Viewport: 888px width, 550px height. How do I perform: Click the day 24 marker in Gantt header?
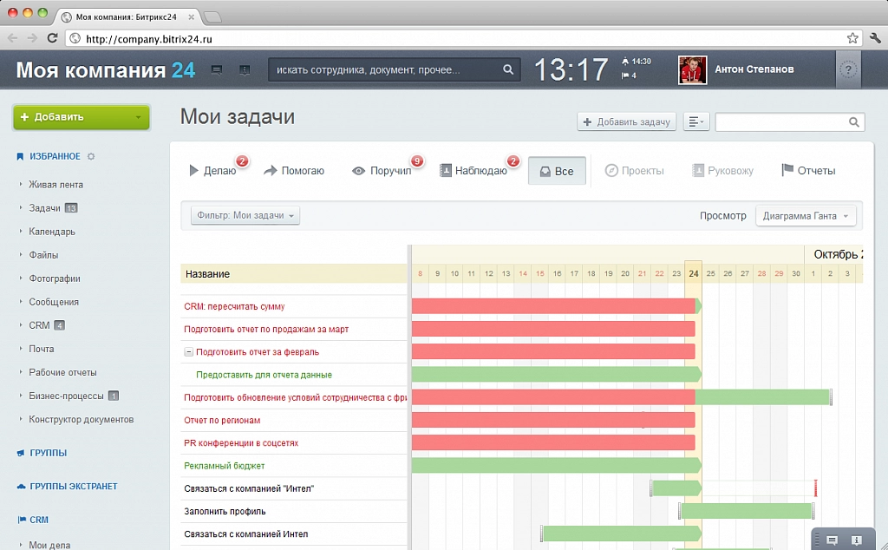tap(693, 273)
